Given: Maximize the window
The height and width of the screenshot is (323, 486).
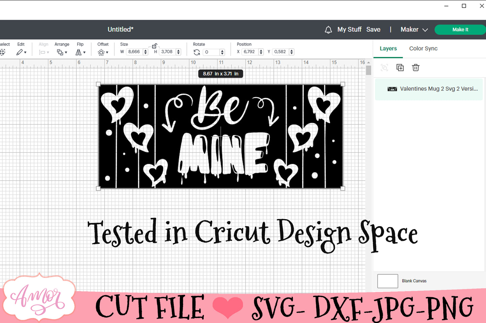Looking at the screenshot, I should 464,6.
